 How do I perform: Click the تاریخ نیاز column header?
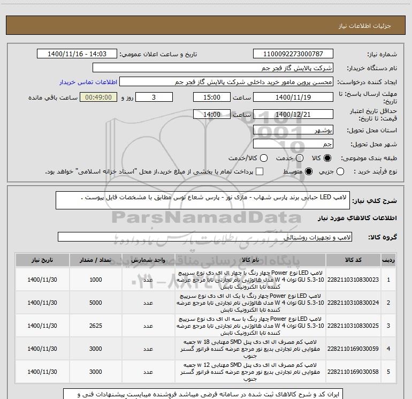pyautogui.click(x=42, y=260)
